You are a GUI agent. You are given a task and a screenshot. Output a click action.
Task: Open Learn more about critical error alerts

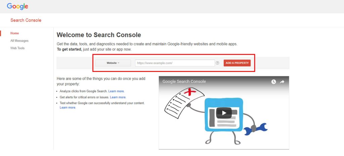point(118,97)
